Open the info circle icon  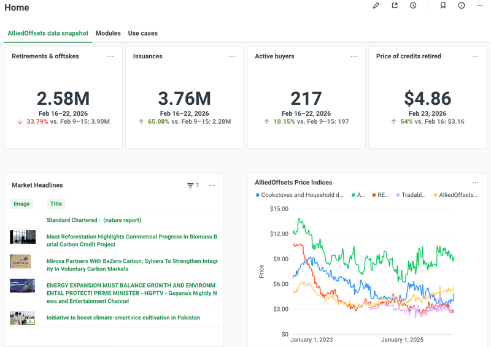462,6
